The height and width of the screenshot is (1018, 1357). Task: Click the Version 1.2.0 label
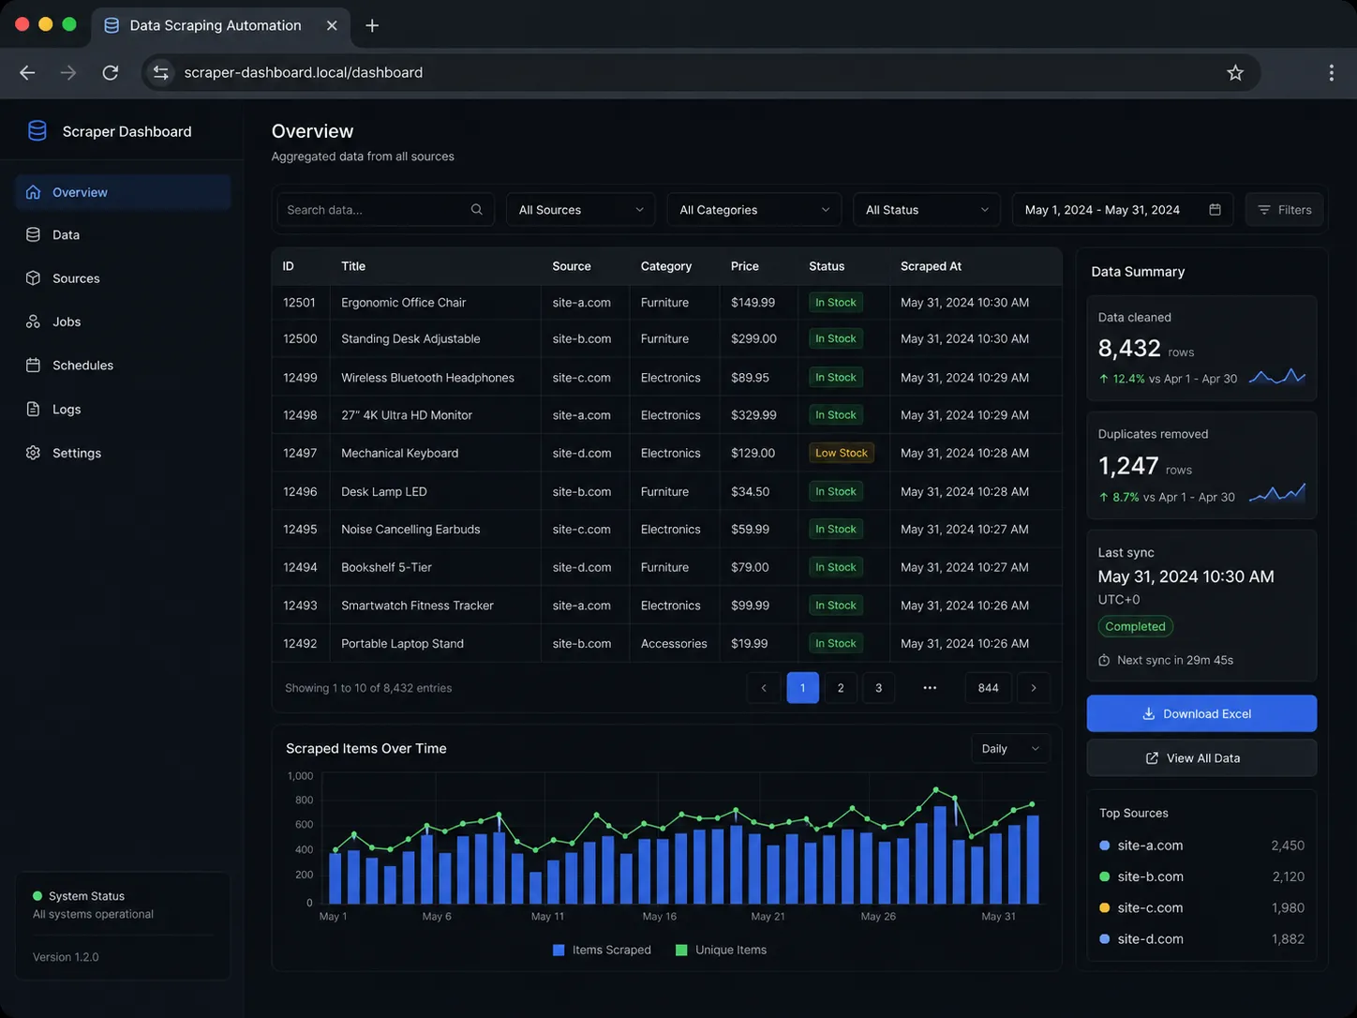tap(66, 957)
